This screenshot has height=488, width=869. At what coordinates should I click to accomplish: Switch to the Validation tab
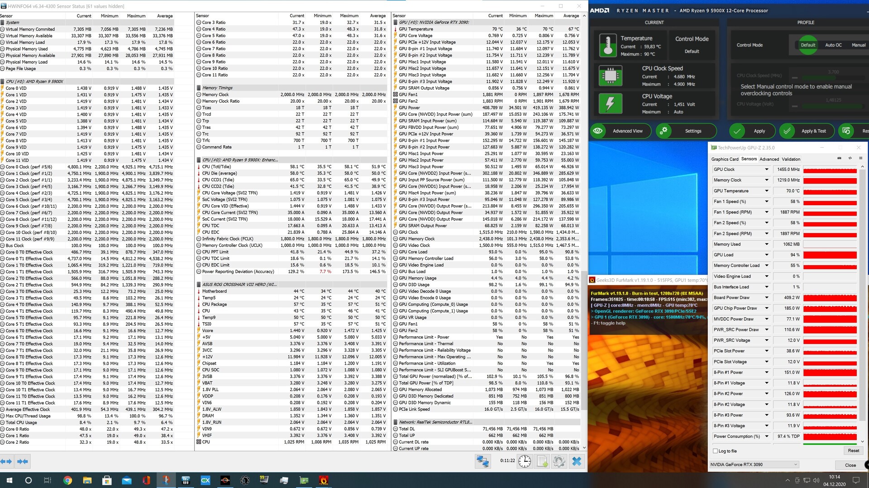[x=791, y=159]
